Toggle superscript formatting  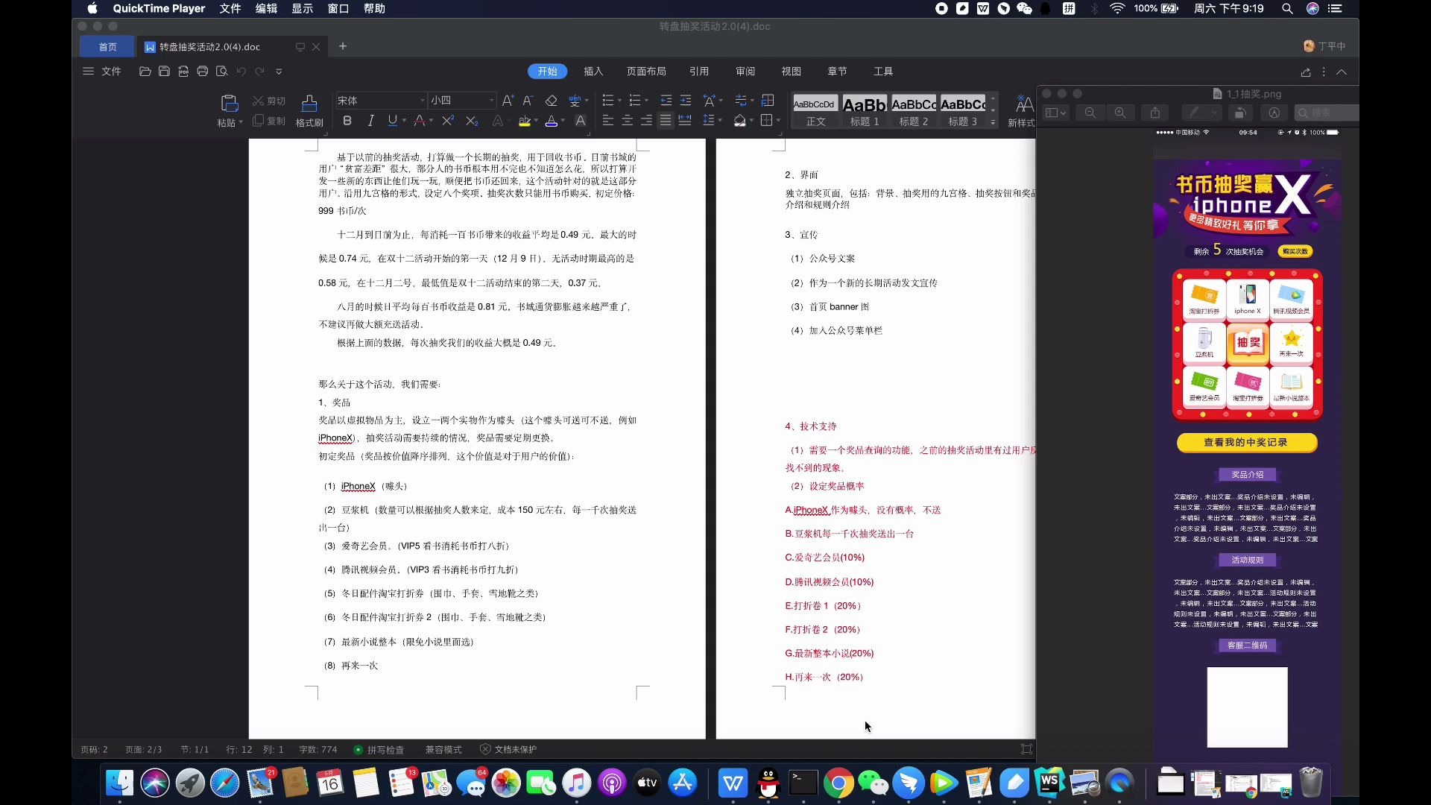[x=447, y=121]
